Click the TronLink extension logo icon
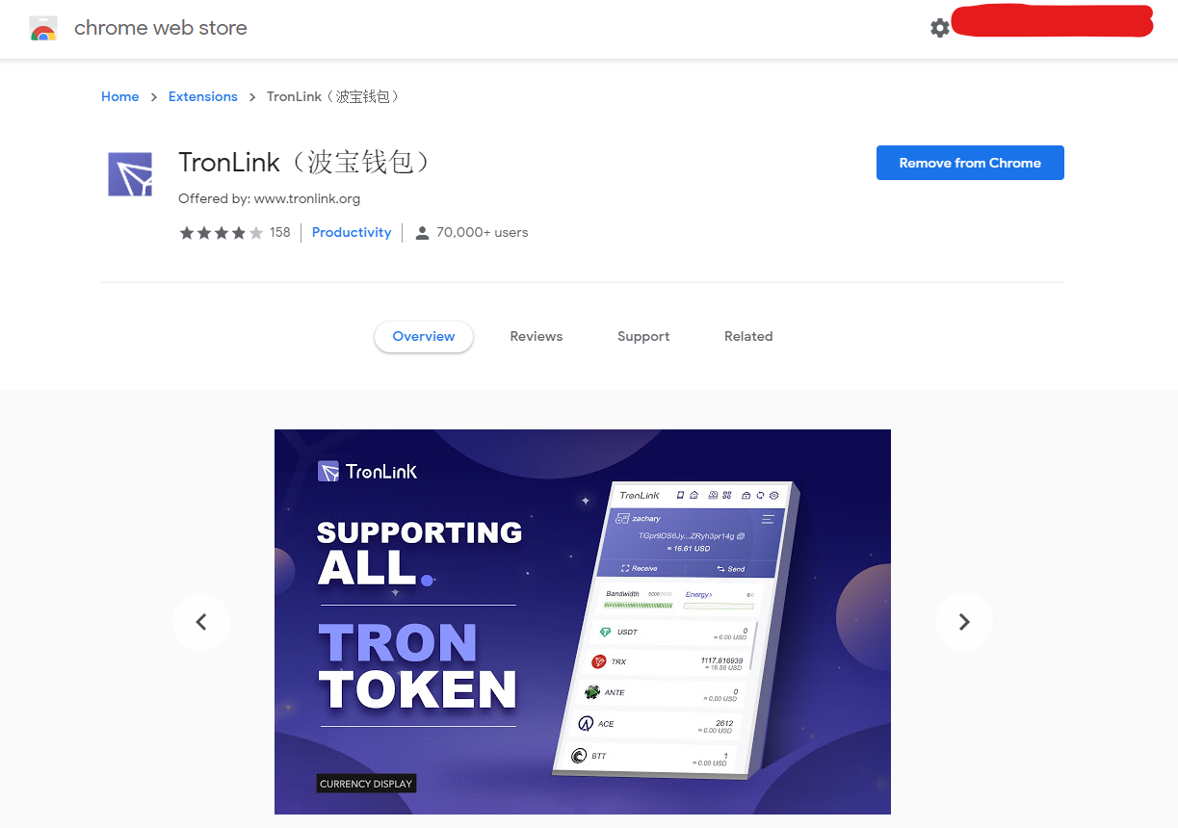The height and width of the screenshot is (828, 1178). 130,174
